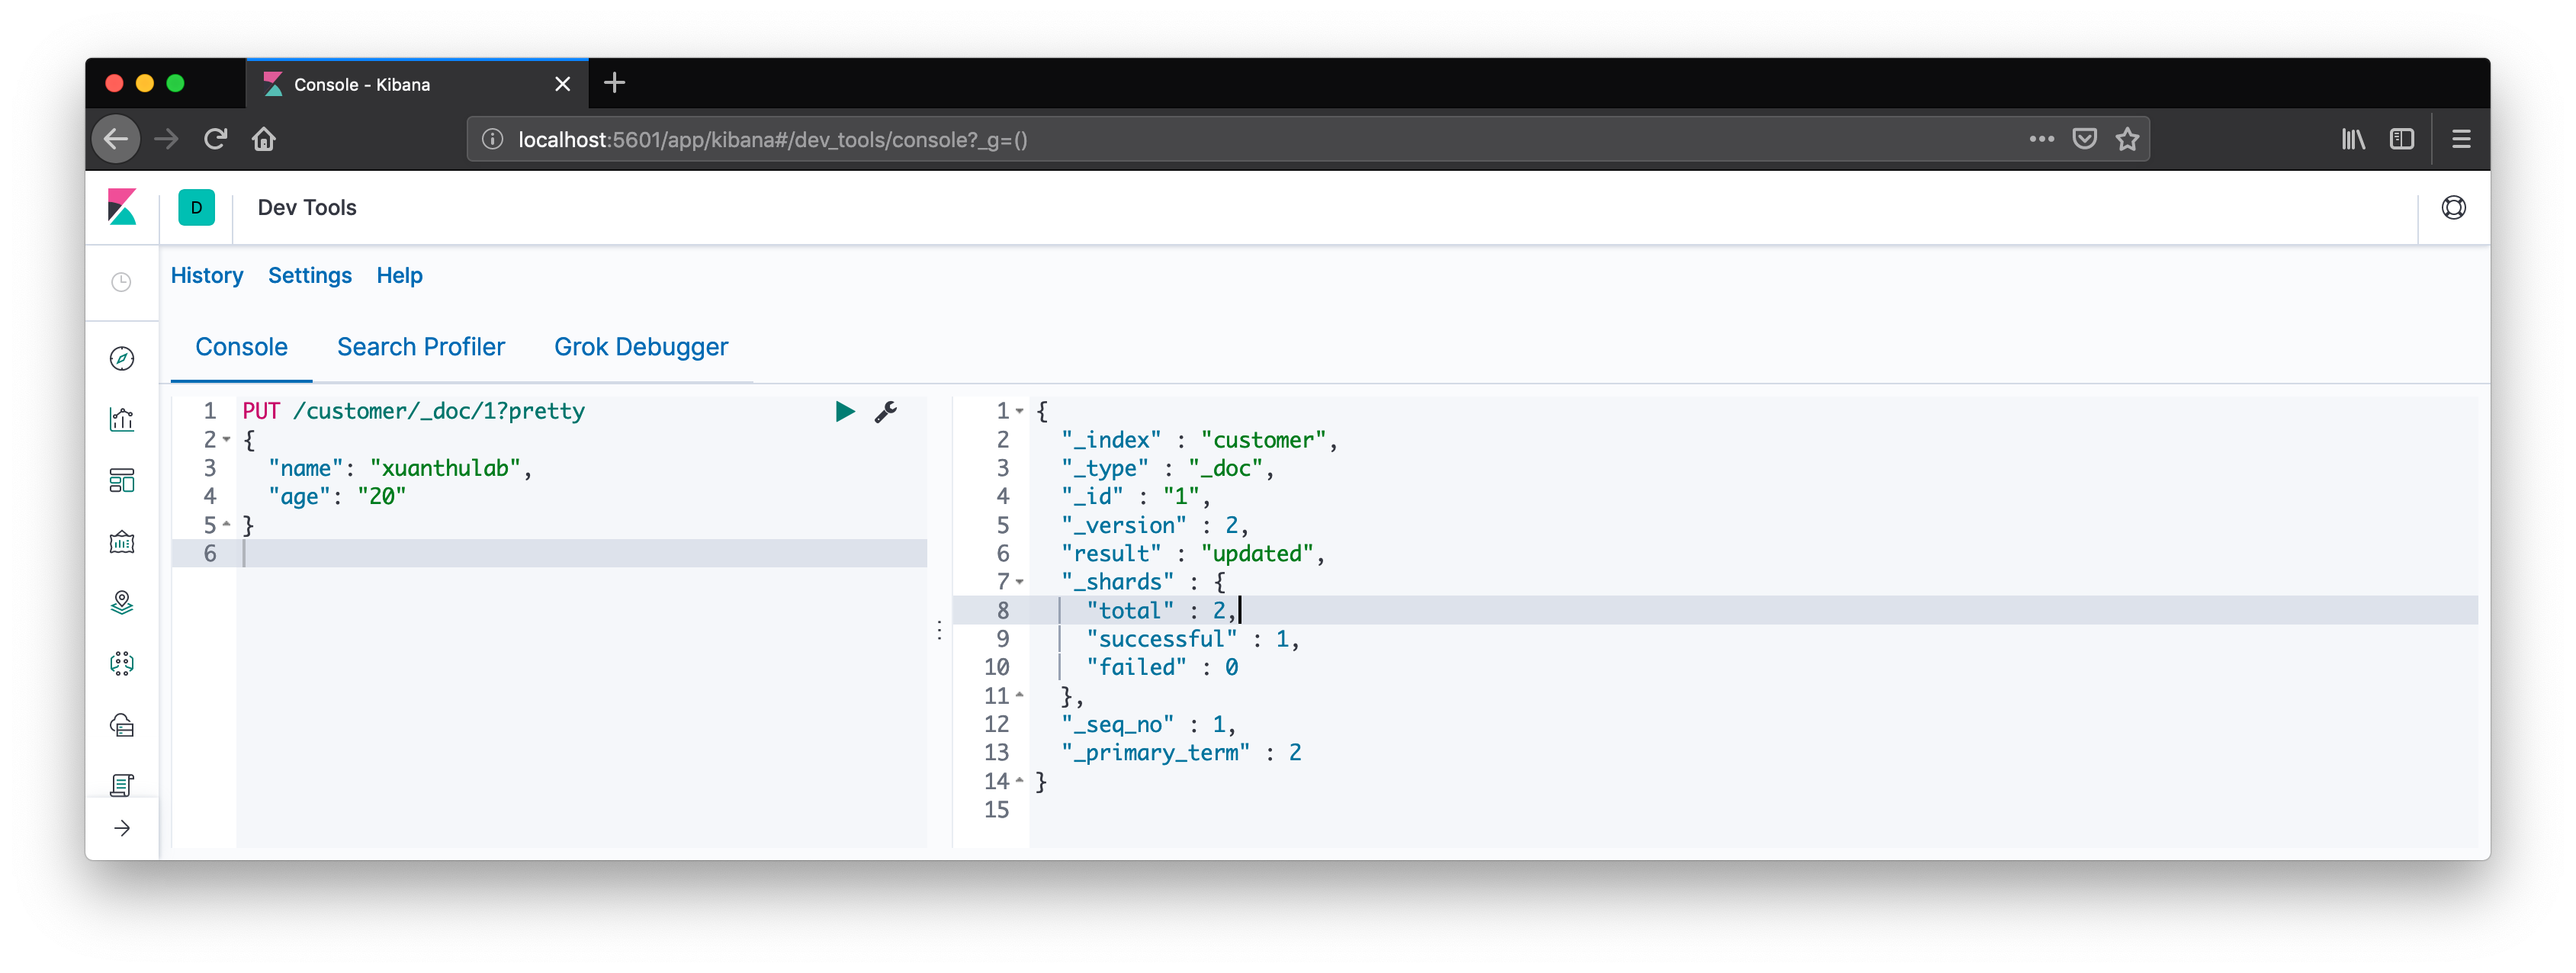
Task: Open Maps from the pin sidebar icon
Action: 122,603
